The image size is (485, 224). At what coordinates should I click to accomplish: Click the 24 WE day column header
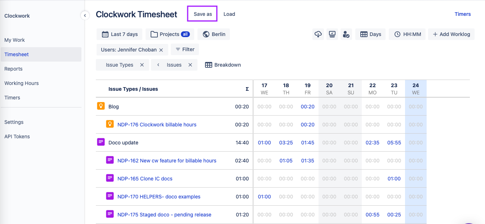click(x=416, y=89)
